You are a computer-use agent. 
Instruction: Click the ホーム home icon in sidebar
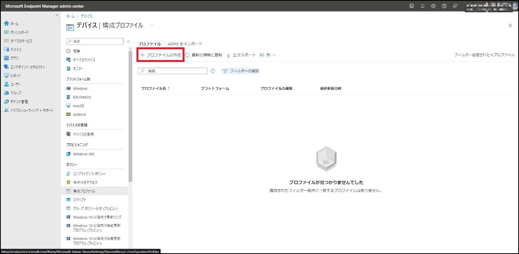pos(6,23)
